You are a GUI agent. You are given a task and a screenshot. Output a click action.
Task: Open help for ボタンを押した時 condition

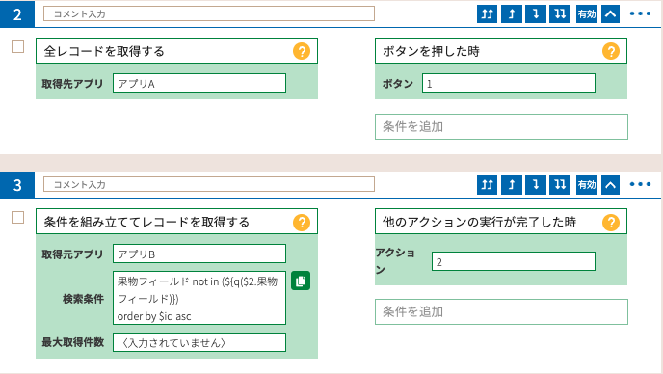click(611, 51)
